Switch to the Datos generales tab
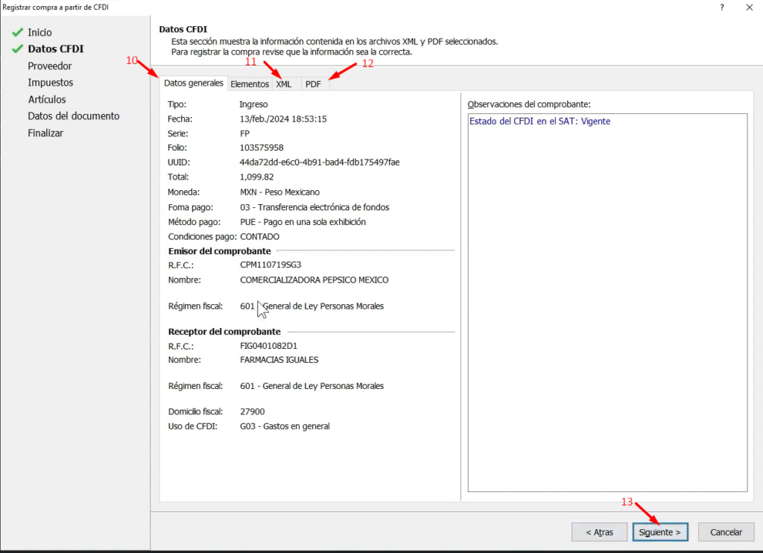This screenshot has width=763, height=553. coord(193,83)
